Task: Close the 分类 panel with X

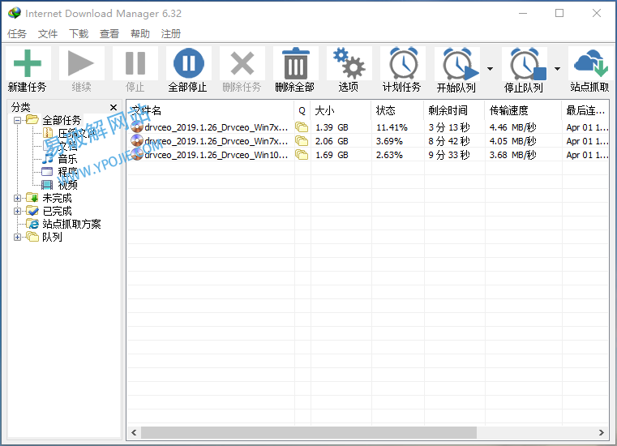Action: [x=114, y=108]
